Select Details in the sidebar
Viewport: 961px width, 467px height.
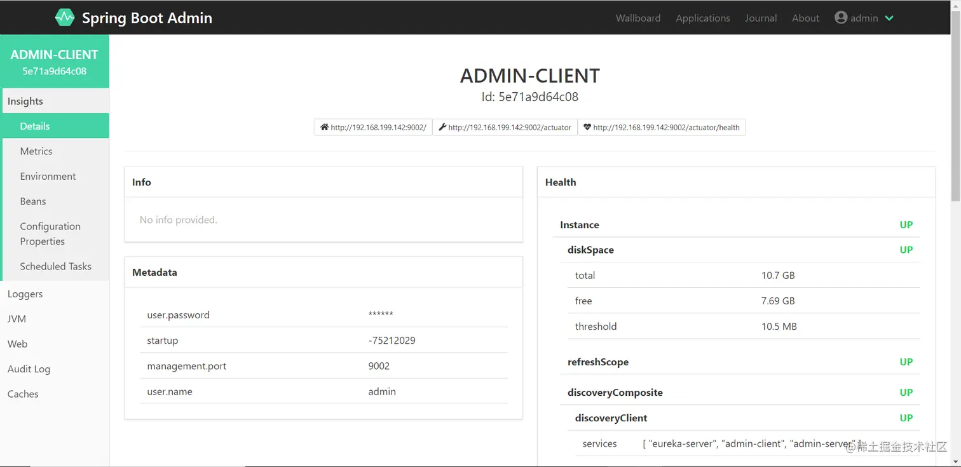click(55, 126)
